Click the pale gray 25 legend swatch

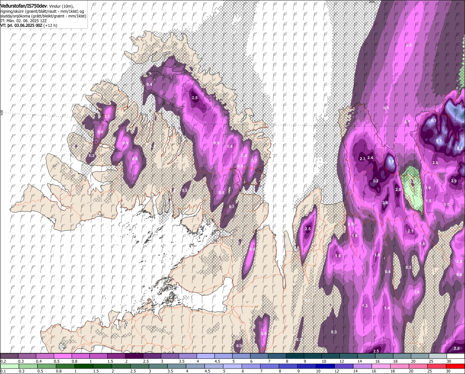coord(438,356)
